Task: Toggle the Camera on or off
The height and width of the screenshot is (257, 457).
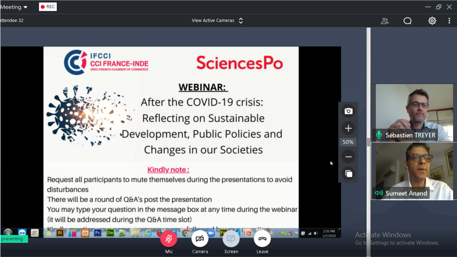Action: pos(200,239)
